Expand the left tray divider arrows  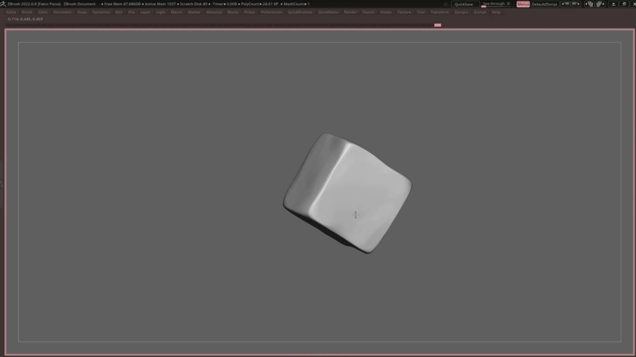2,184
